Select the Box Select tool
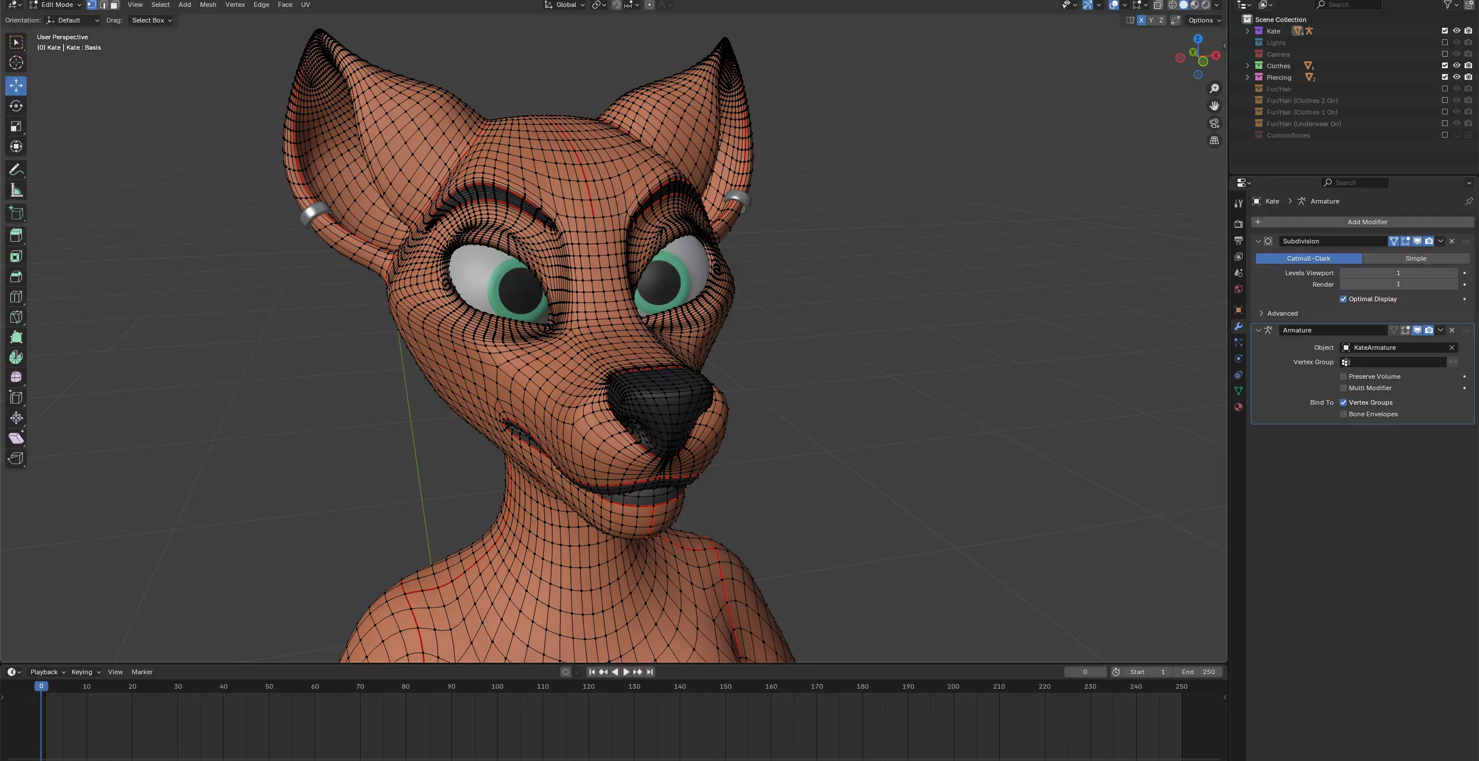Screen dimensions: 1479x761 pyautogui.click(x=16, y=43)
